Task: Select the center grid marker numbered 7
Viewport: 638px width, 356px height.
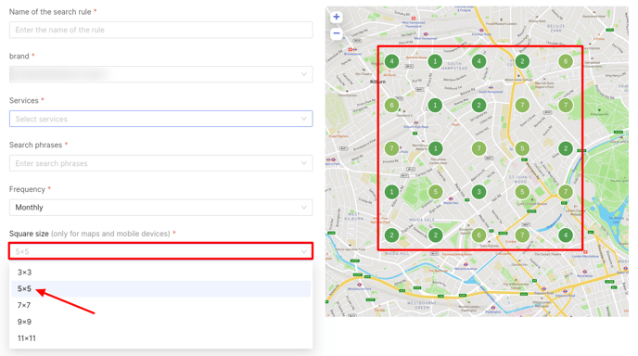Action: [478, 148]
